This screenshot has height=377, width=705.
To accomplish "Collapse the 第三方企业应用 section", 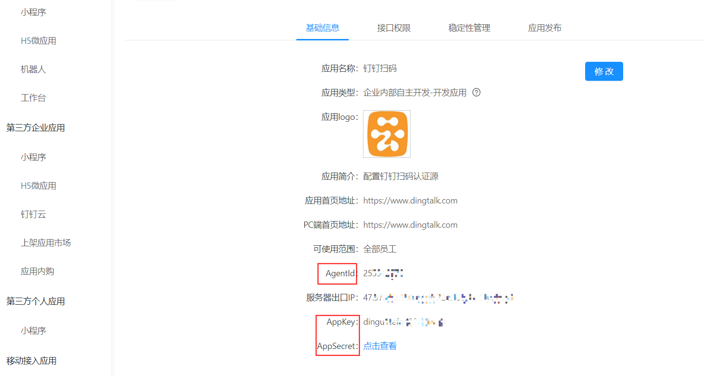I will pos(36,128).
